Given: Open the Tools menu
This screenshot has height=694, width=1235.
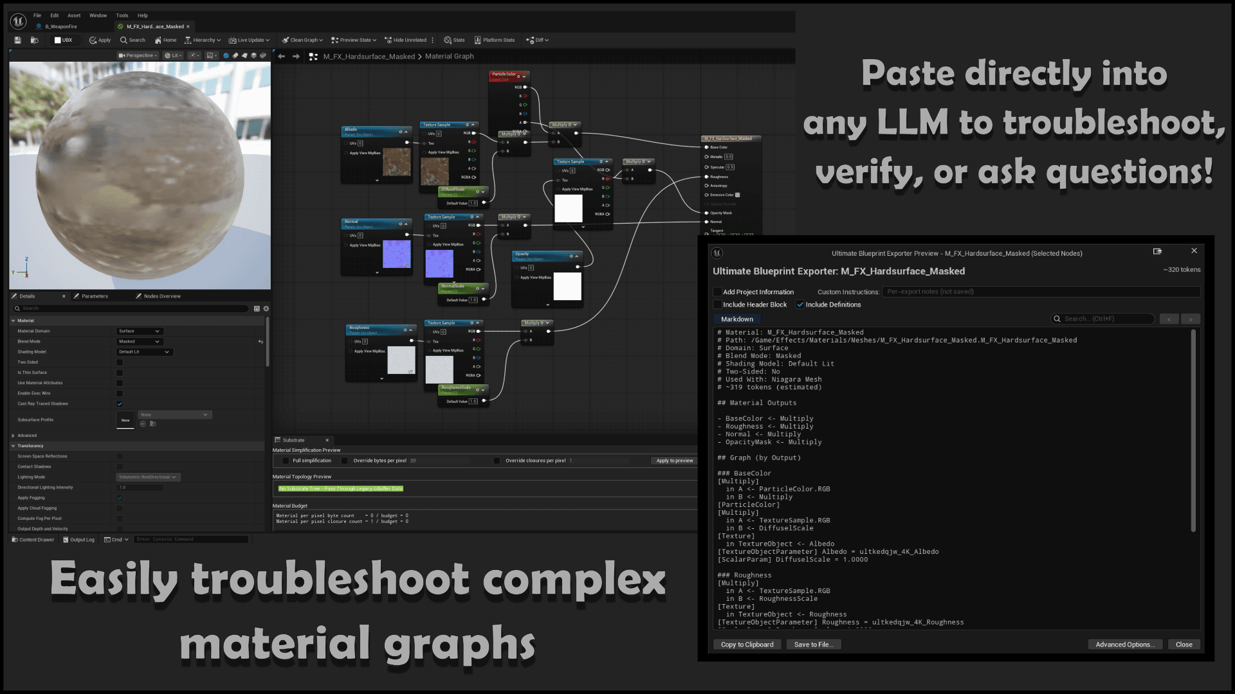Looking at the screenshot, I should (122, 15).
